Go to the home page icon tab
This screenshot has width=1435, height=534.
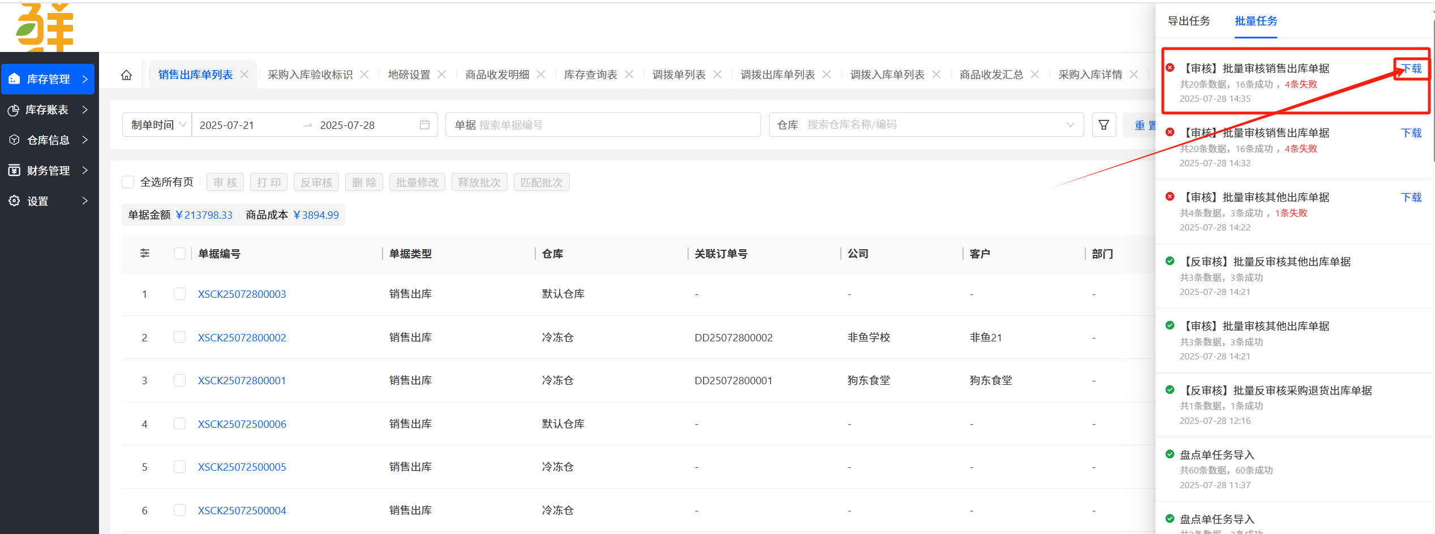(x=126, y=75)
